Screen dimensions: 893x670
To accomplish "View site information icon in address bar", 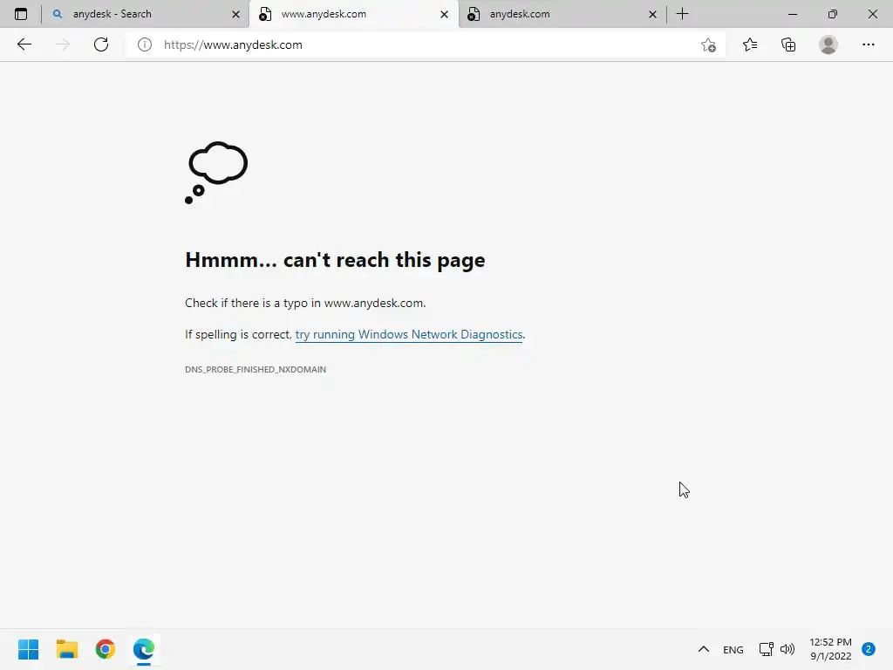I will [145, 44].
